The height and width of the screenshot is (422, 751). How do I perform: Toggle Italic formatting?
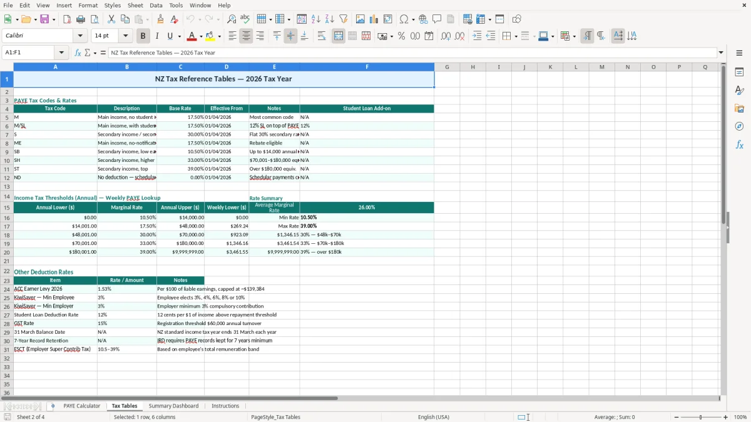(x=156, y=36)
